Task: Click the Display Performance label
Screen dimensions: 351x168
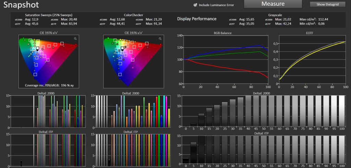Action: tap(197, 19)
